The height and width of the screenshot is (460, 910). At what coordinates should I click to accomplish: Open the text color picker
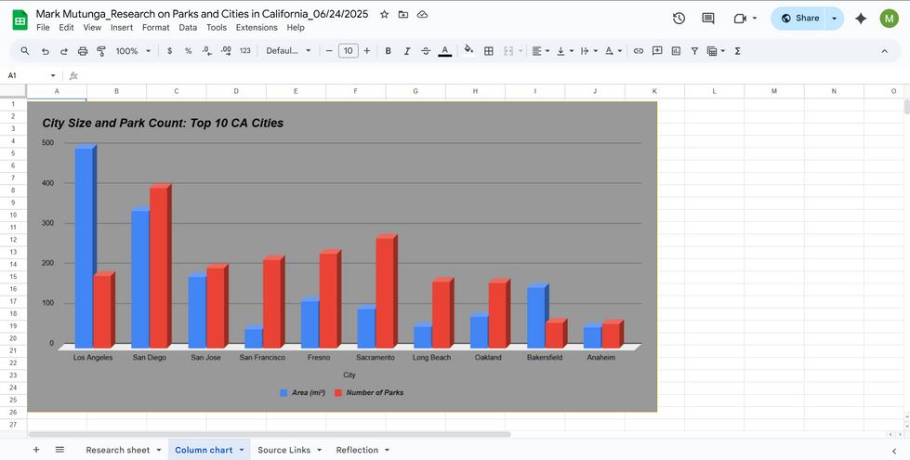(x=444, y=51)
